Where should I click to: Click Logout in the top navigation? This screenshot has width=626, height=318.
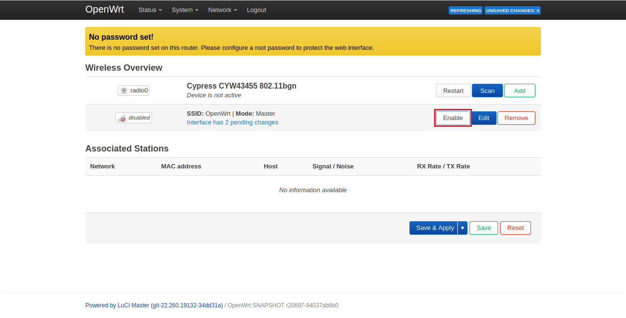tap(256, 10)
